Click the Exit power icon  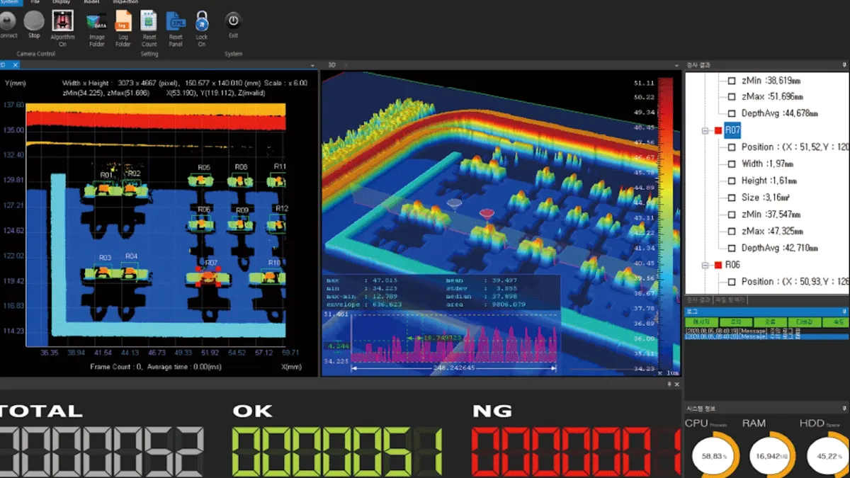[x=233, y=20]
